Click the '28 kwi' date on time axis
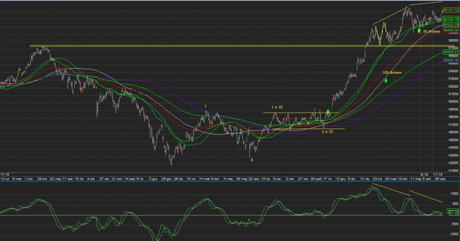 (x=42, y=179)
